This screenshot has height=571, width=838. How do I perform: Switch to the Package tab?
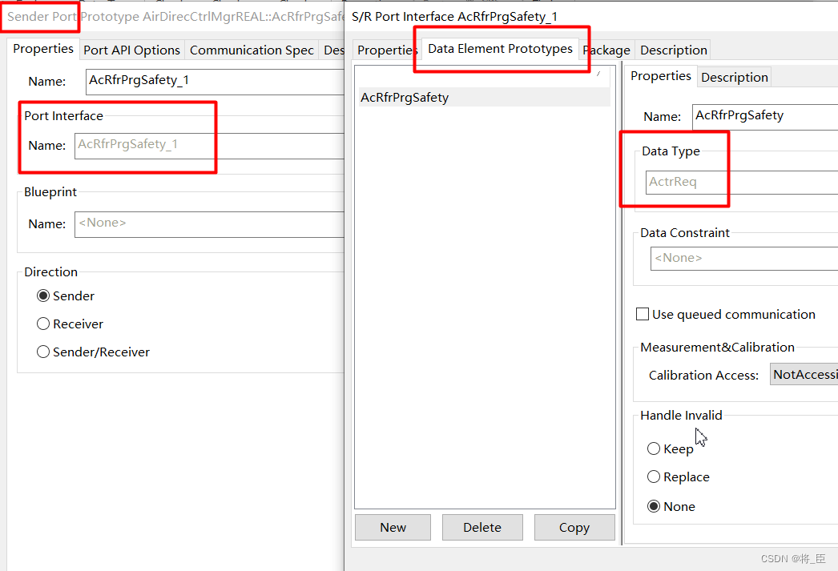(606, 50)
